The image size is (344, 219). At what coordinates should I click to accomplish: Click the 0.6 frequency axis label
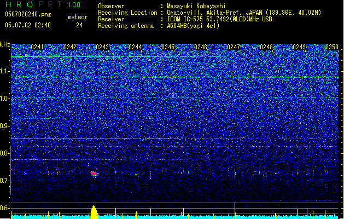pos(4,208)
